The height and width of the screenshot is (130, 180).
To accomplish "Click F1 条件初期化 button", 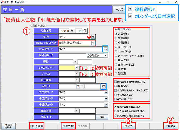I will pos(8,126).
